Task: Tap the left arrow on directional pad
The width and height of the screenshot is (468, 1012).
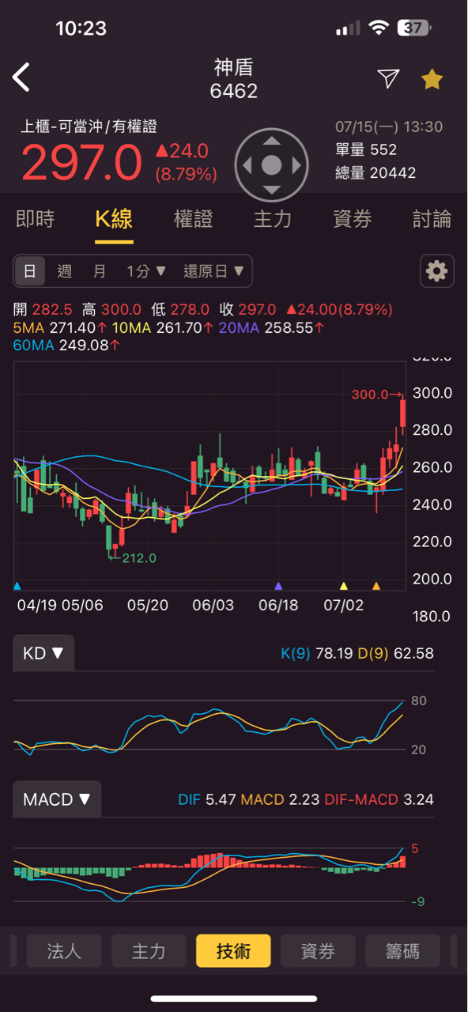Action: coord(246,165)
